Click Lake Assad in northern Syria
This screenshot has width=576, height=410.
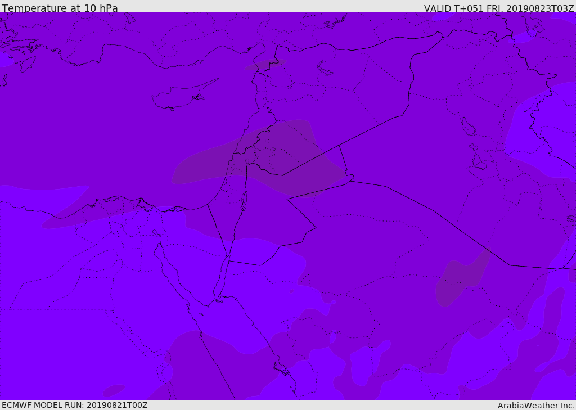[324, 68]
